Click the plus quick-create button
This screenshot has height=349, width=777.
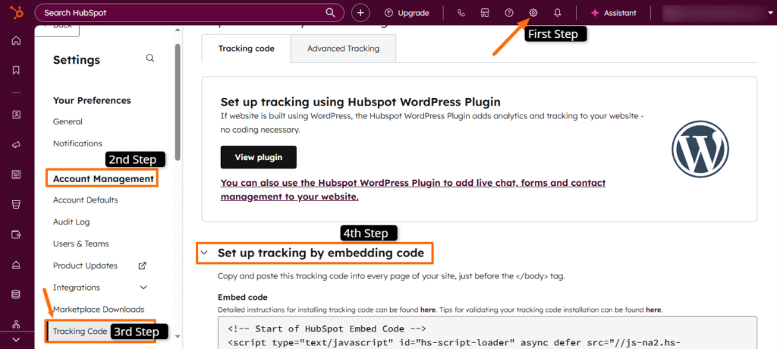pyautogui.click(x=360, y=13)
